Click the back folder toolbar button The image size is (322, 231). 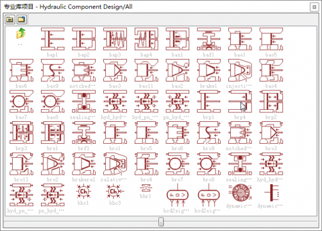pyautogui.click(x=10, y=20)
